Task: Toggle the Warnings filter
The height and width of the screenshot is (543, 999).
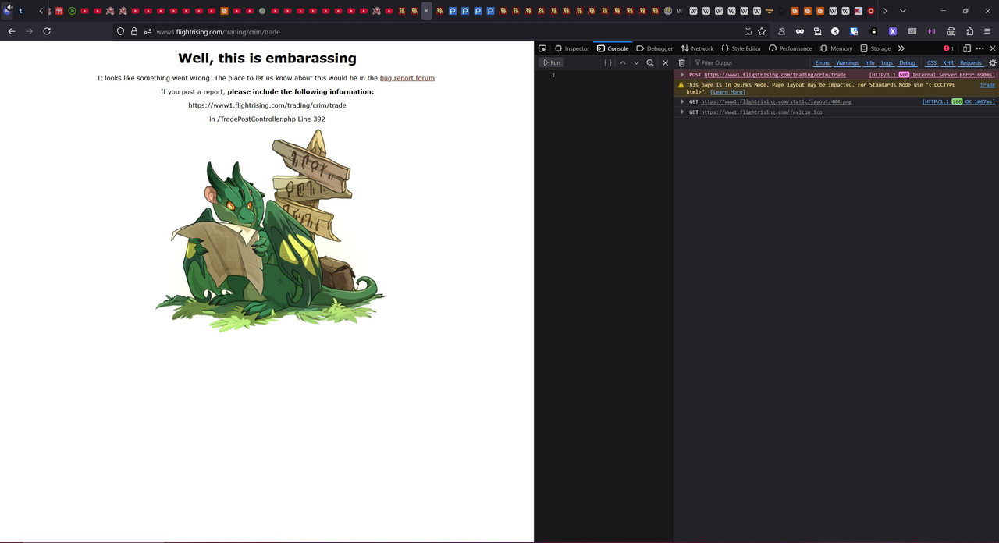Action: [847, 62]
